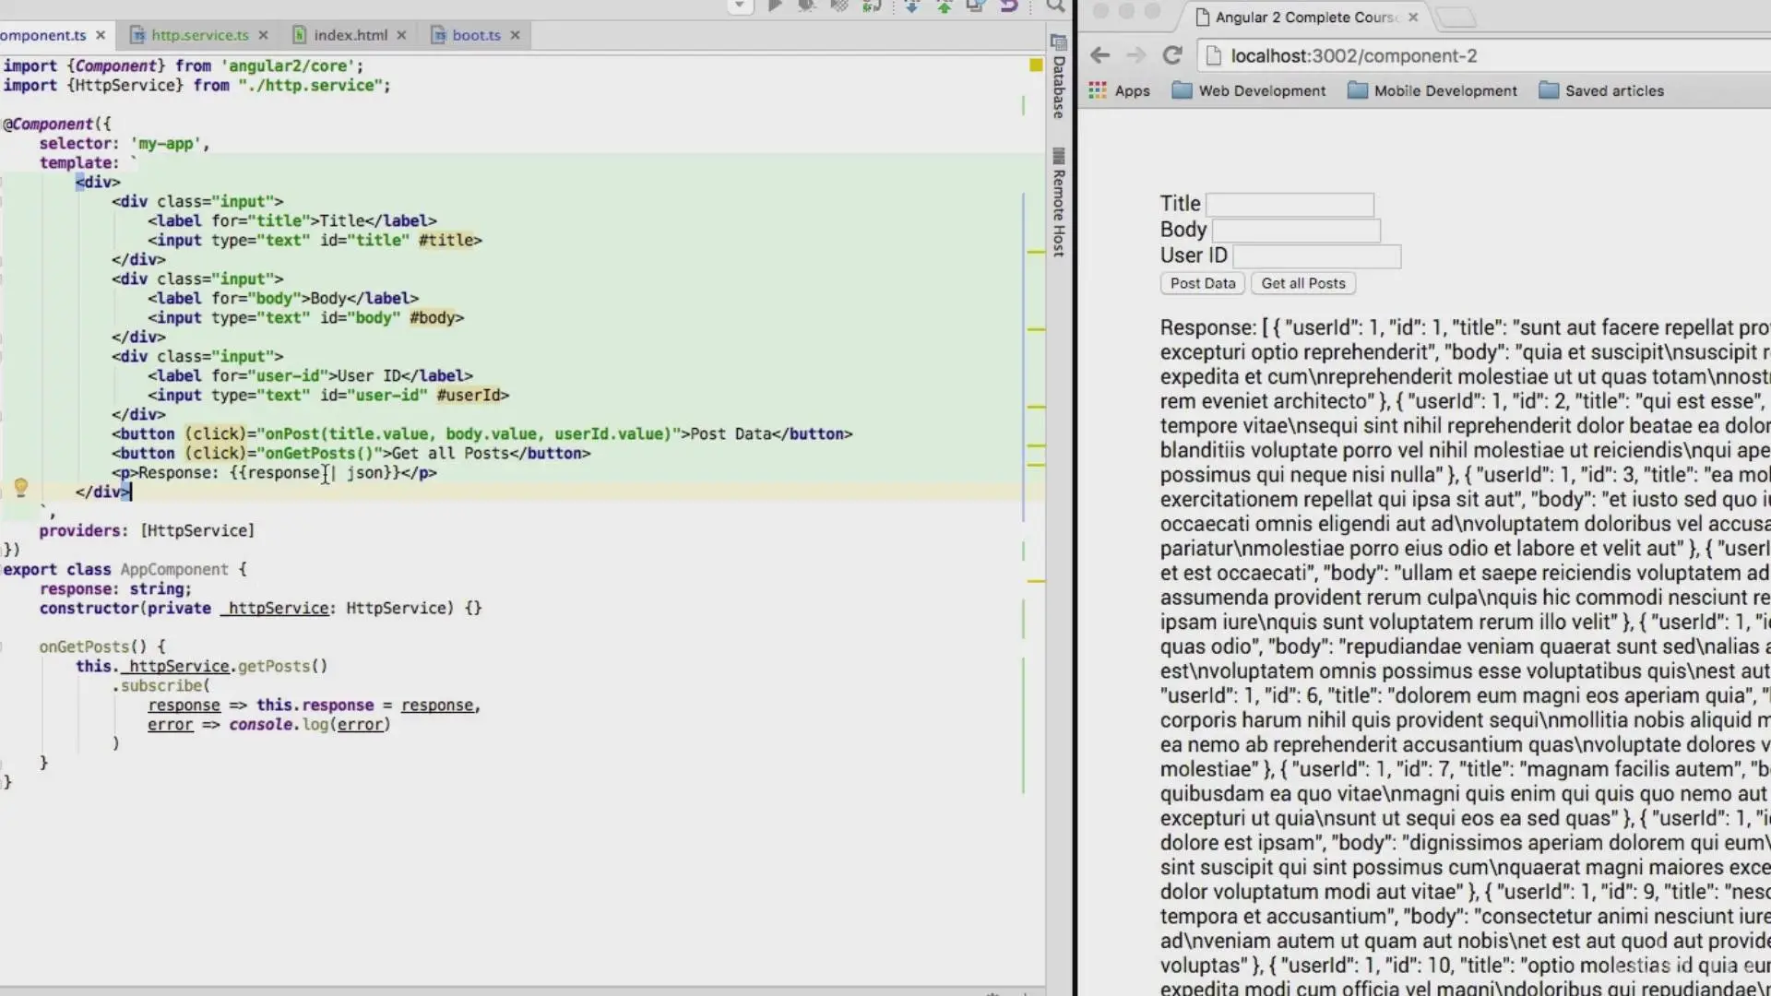Viewport: 1771px width, 996px height.
Task: Click the line "export class AppComponent {"
Action: (125, 569)
